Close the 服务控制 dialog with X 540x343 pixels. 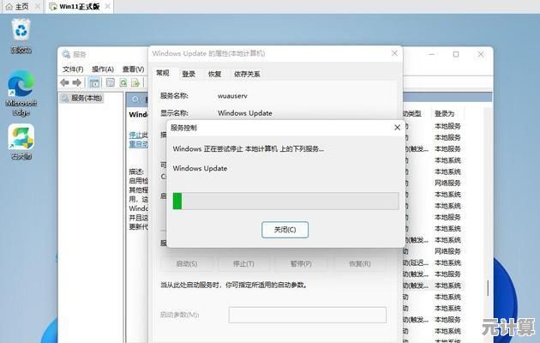(397, 128)
